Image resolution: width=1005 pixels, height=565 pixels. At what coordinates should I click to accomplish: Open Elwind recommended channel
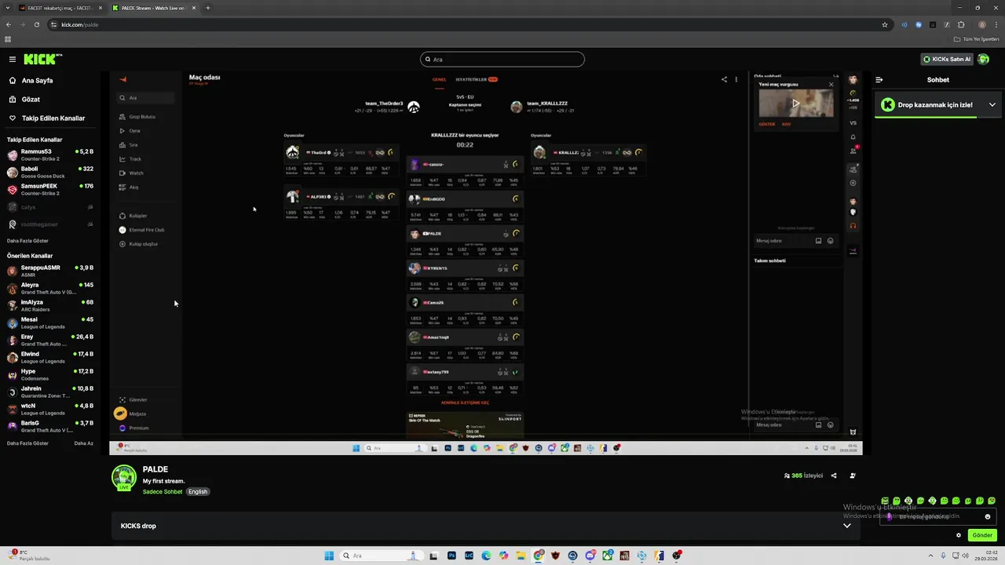[x=50, y=357]
